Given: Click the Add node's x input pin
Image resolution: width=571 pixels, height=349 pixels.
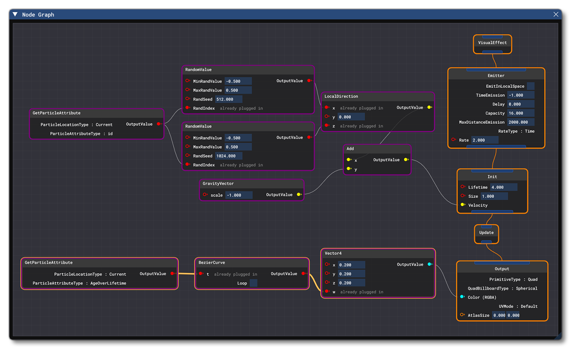Looking at the screenshot, I should (349, 160).
